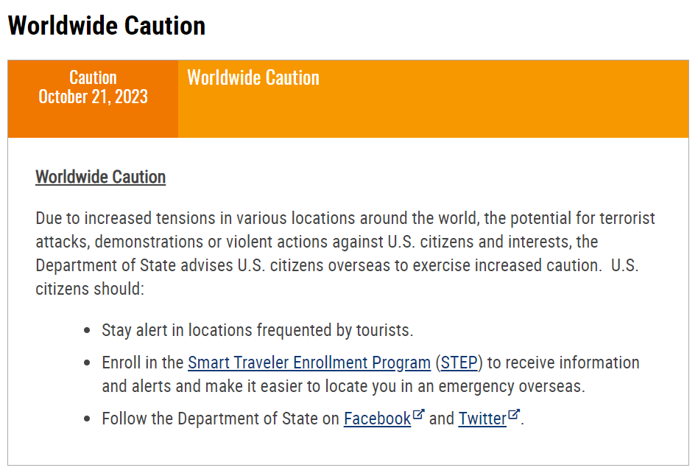Click the October 21, 2023 date
The height and width of the screenshot is (476, 698).
93,97
